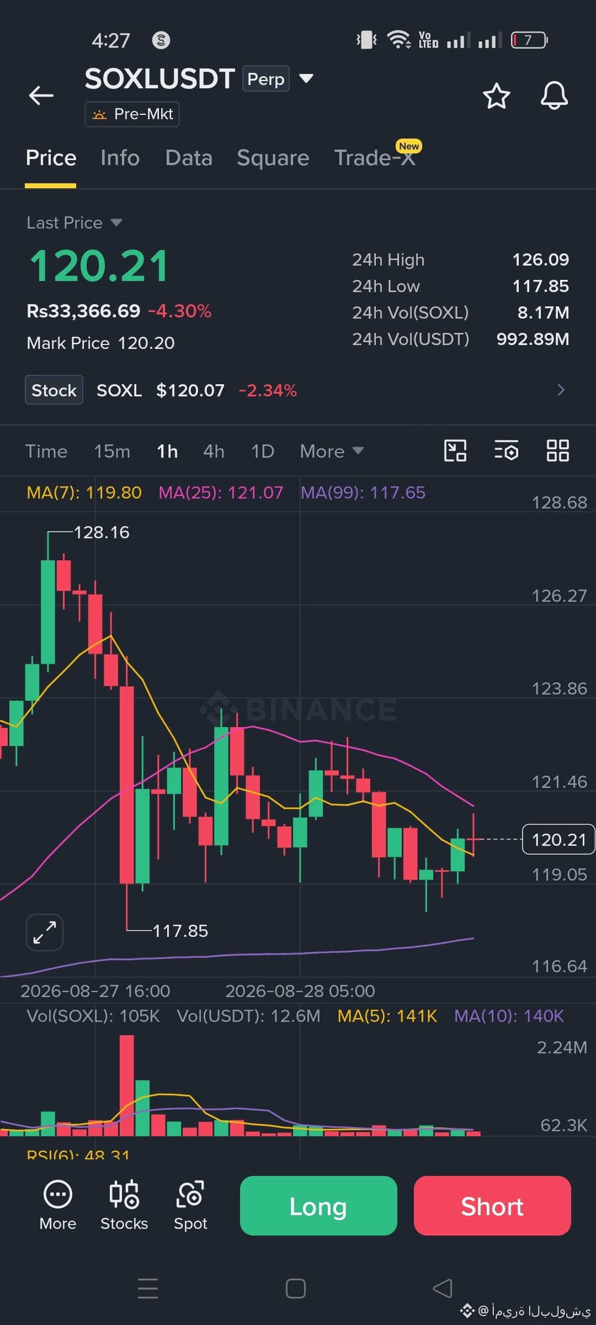This screenshot has width=596, height=1325.
Task: Open the chart indicator settings icon
Action: tap(506, 451)
